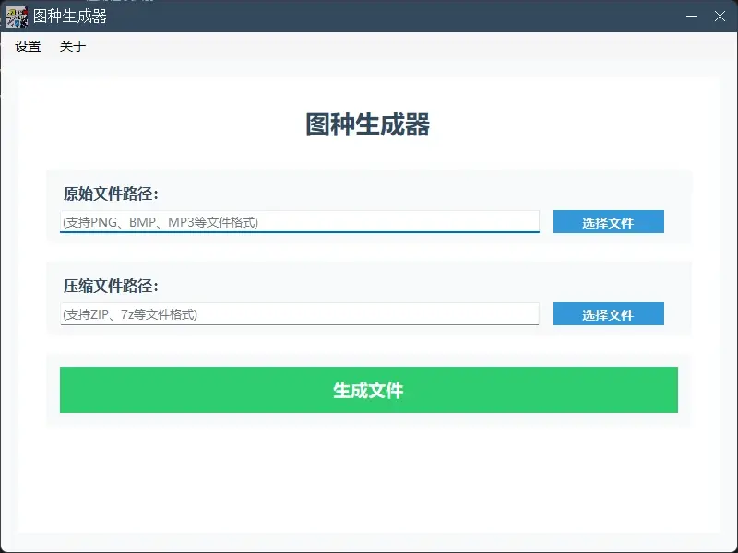Start generating the seed file

coord(368,390)
